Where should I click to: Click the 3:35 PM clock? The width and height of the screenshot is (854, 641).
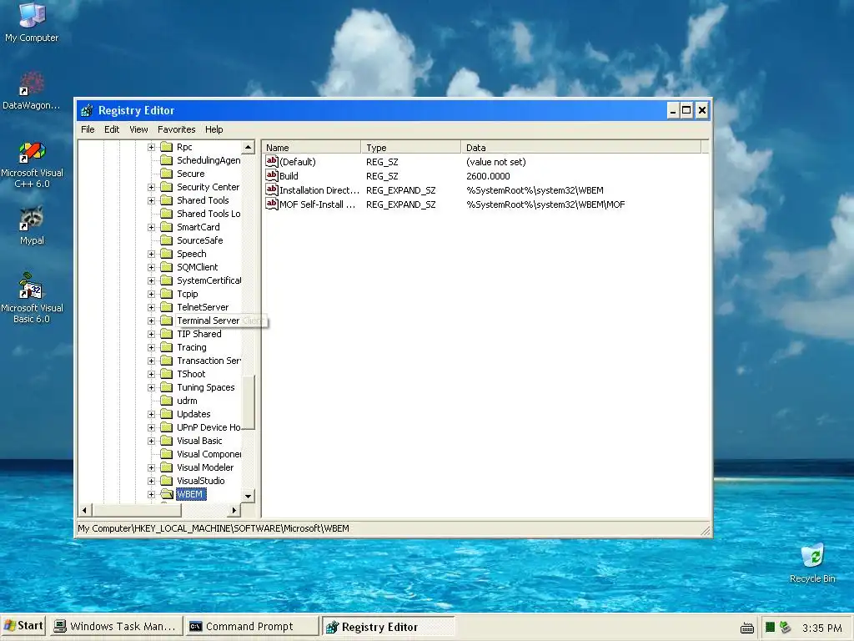coord(821,628)
